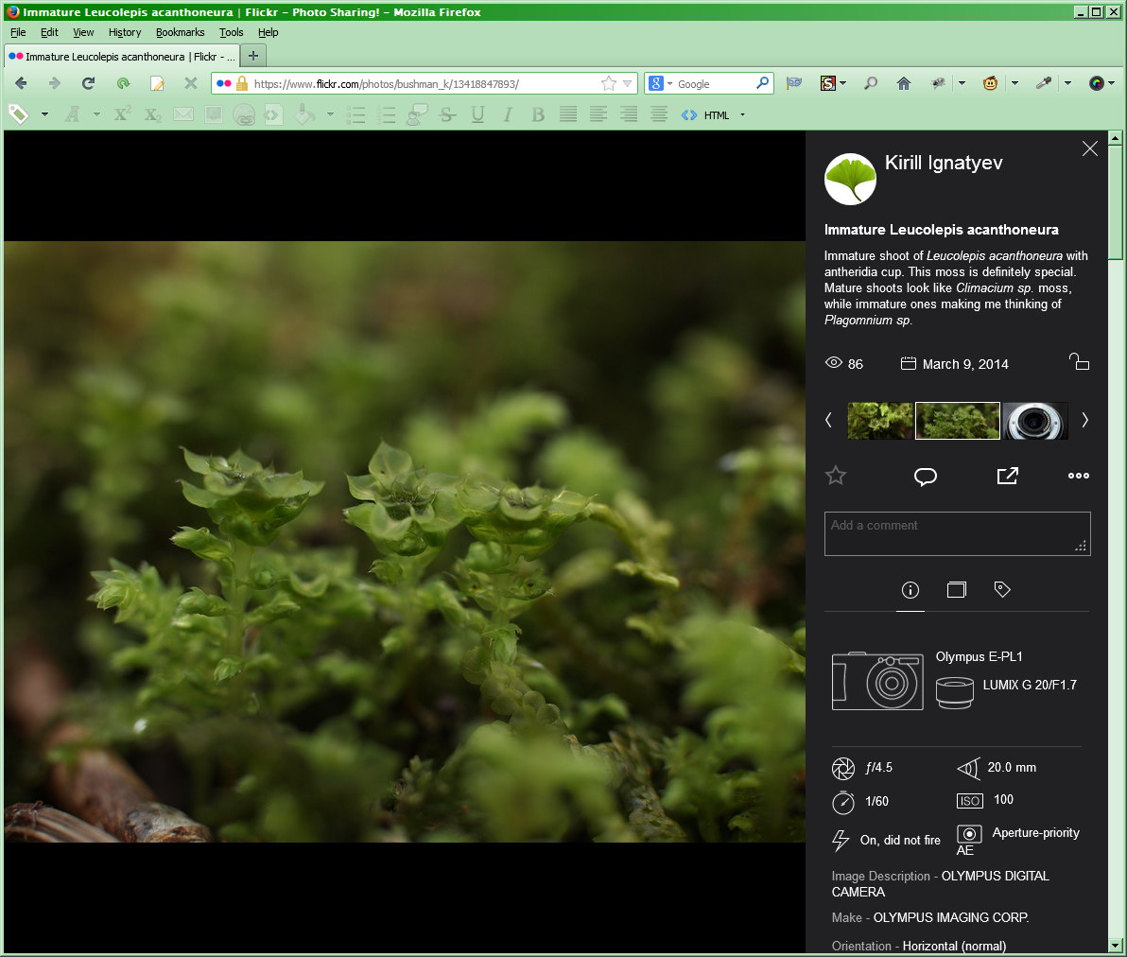Click the URL address field

coord(425,83)
